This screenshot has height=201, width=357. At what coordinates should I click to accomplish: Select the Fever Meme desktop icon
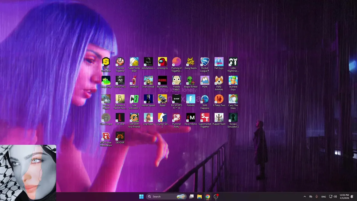tap(191, 119)
